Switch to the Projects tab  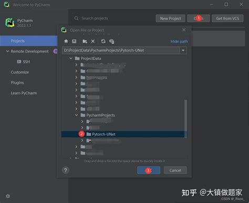(x=29, y=41)
